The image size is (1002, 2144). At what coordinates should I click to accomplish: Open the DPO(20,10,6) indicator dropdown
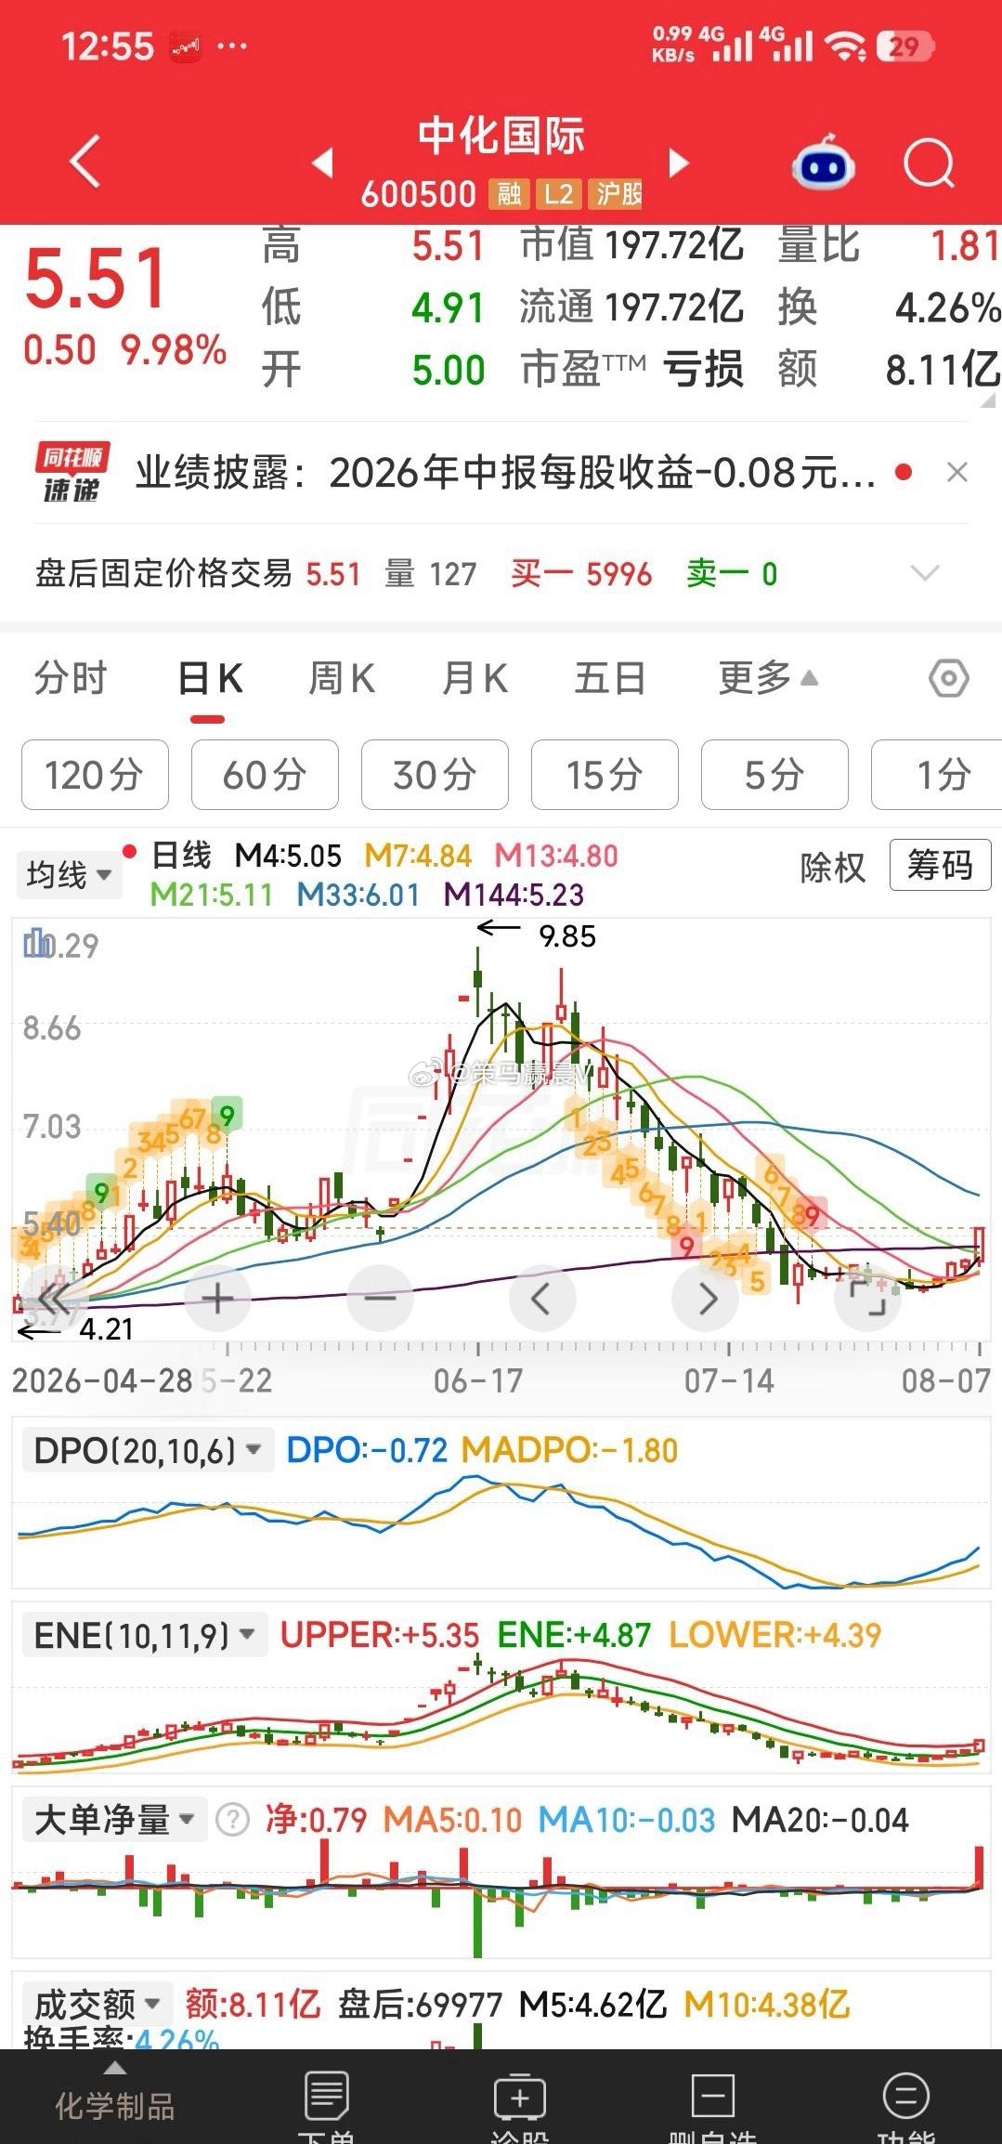click(x=148, y=1450)
